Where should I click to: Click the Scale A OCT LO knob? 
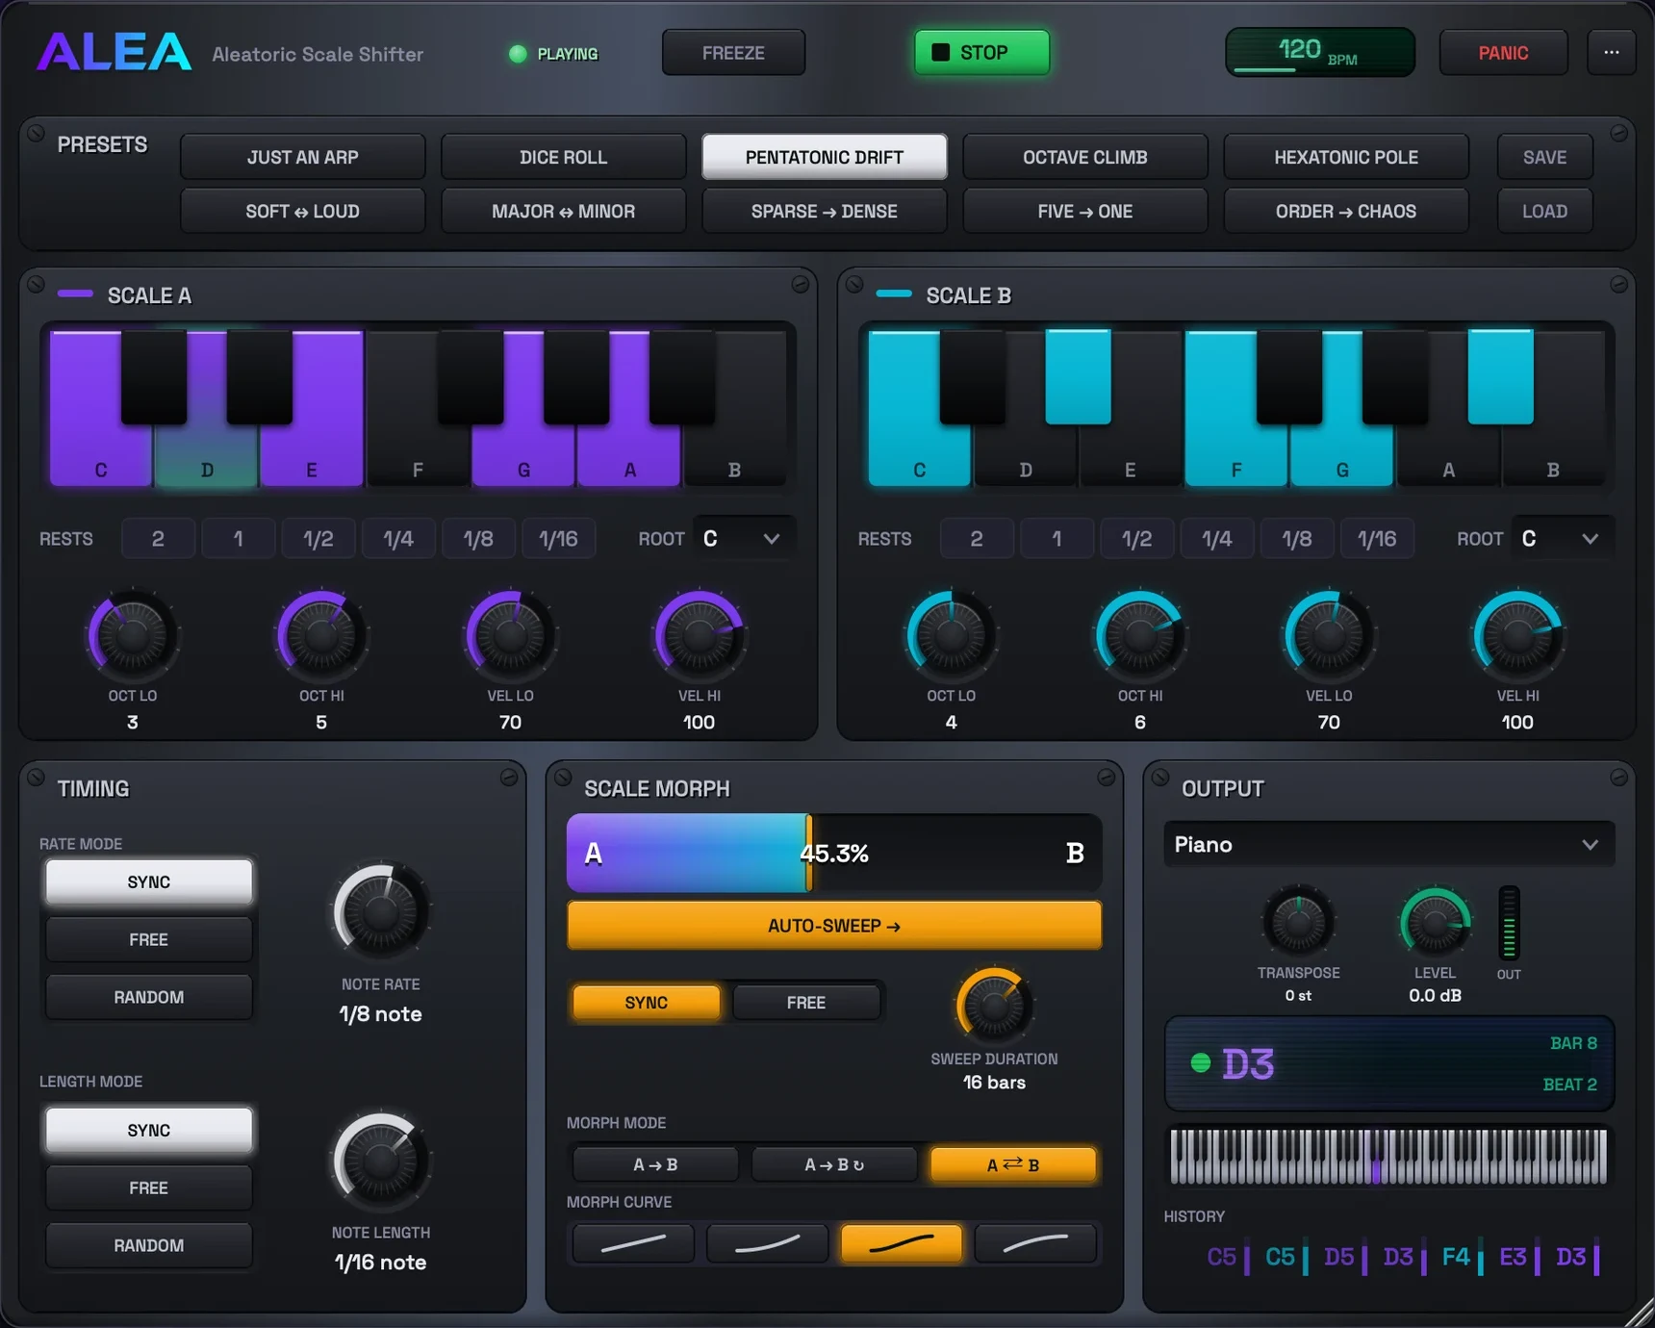pyautogui.click(x=133, y=635)
